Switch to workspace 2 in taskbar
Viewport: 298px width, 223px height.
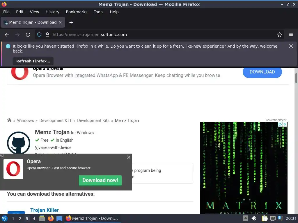click(x=20, y=219)
